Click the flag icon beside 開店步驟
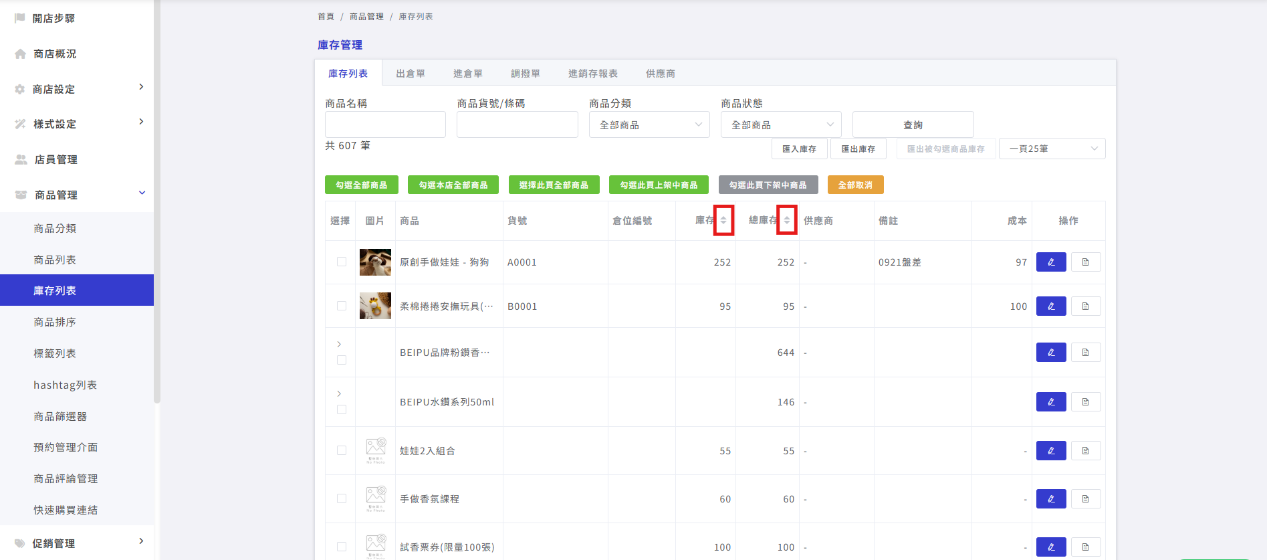The image size is (1267, 560). click(x=20, y=18)
